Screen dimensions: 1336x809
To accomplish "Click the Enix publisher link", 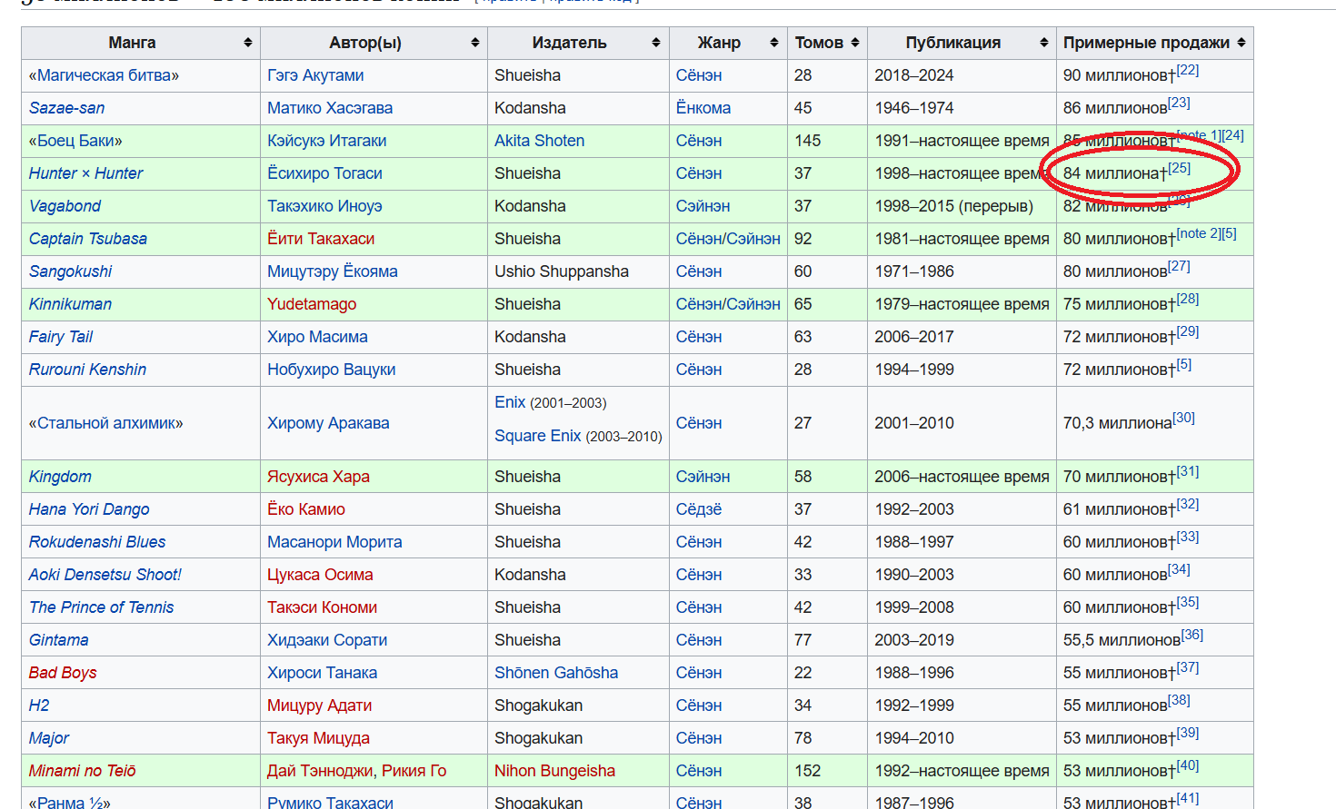I will click(x=510, y=402).
